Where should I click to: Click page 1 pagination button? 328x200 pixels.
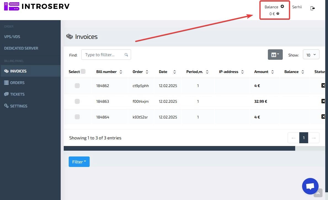pos(303,138)
